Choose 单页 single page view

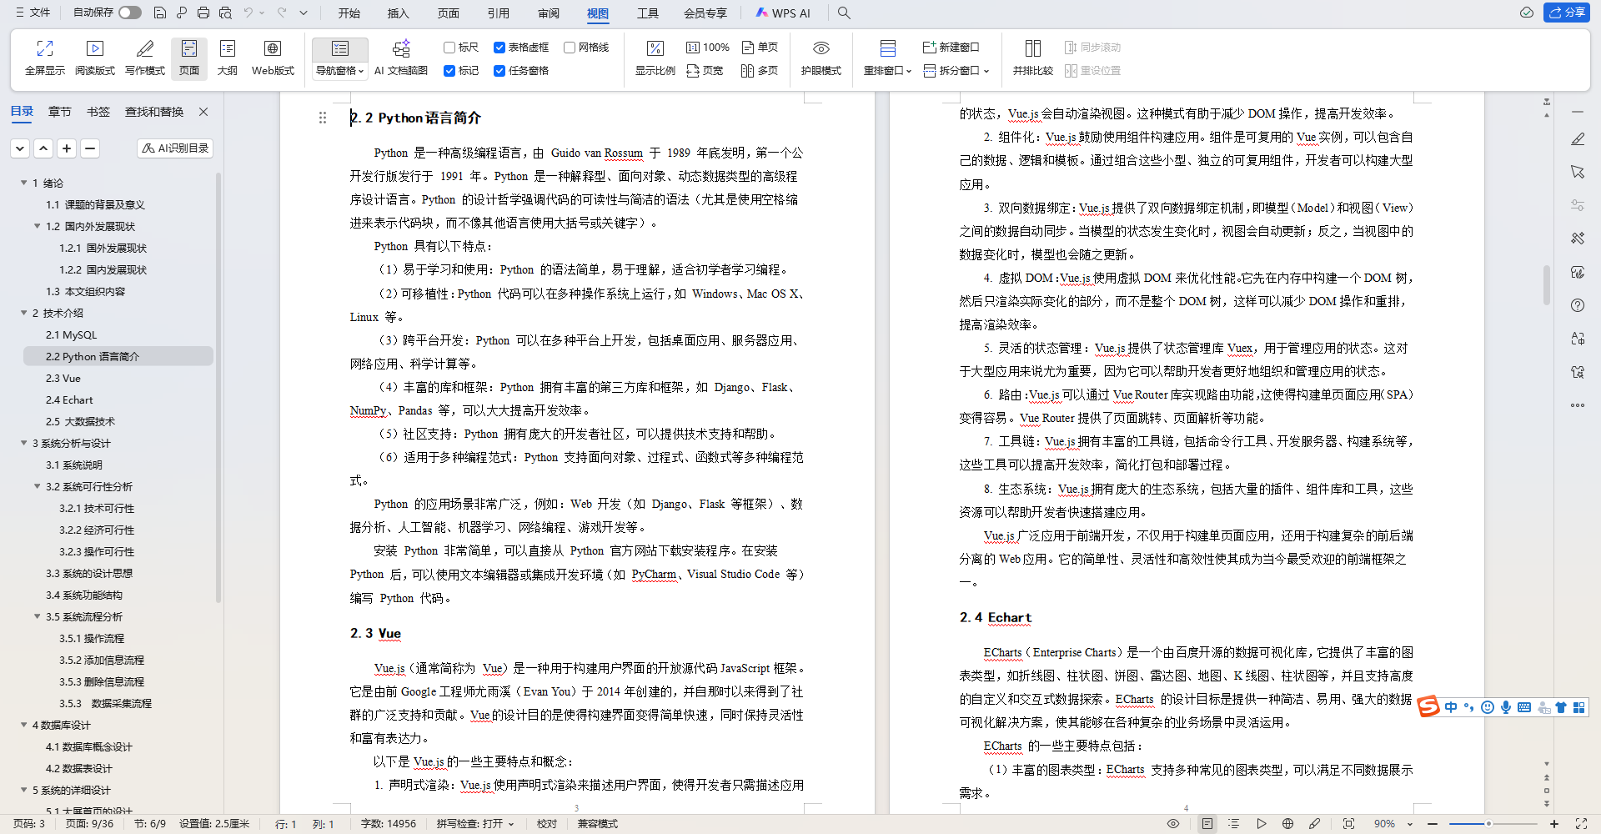coord(760,48)
